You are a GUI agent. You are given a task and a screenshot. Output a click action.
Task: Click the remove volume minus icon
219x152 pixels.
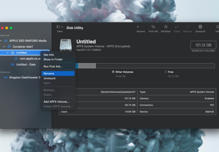click(x=143, y=27)
